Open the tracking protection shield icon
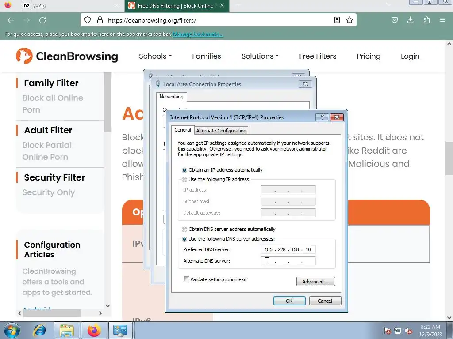Image resolution: width=453 pixels, height=339 pixels. (x=88, y=20)
